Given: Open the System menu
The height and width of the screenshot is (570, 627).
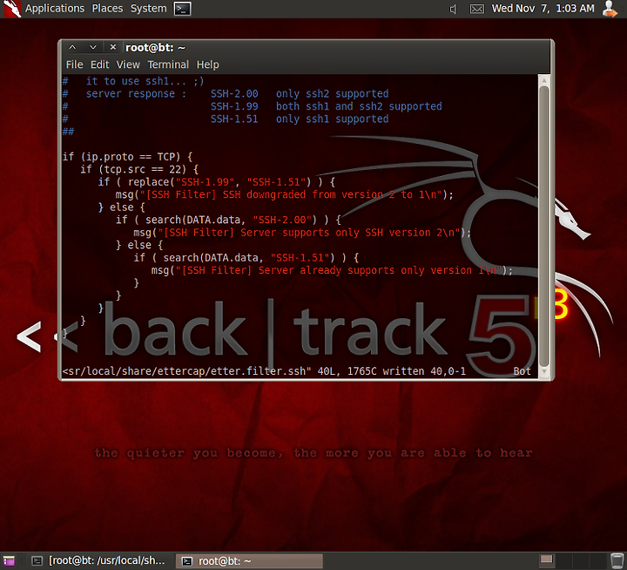Looking at the screenshot, I should (148, 9).
